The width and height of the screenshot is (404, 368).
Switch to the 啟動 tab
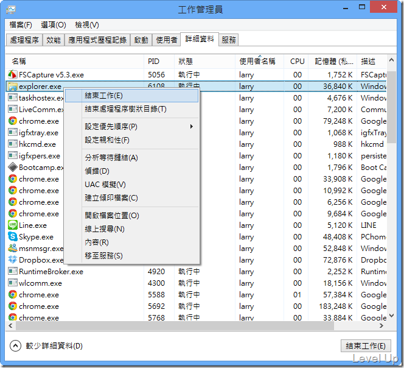pyautogui.click(x=141, y=40)
